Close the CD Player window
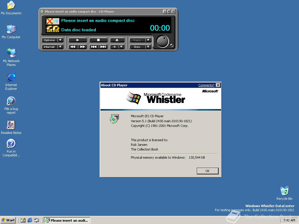Viewport: 299px width, 224px height. pyautogui.click(x=173, y=12)
